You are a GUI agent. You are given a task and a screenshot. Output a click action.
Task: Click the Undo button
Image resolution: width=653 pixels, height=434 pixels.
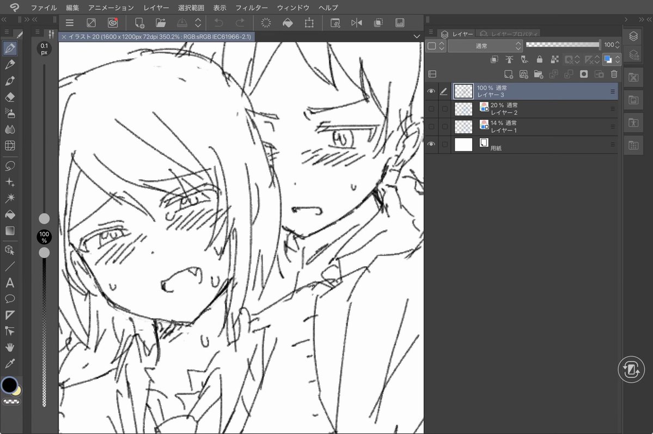tap(218, 23)
